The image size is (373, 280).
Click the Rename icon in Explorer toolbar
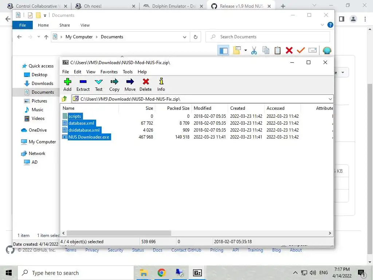(312, 50)
